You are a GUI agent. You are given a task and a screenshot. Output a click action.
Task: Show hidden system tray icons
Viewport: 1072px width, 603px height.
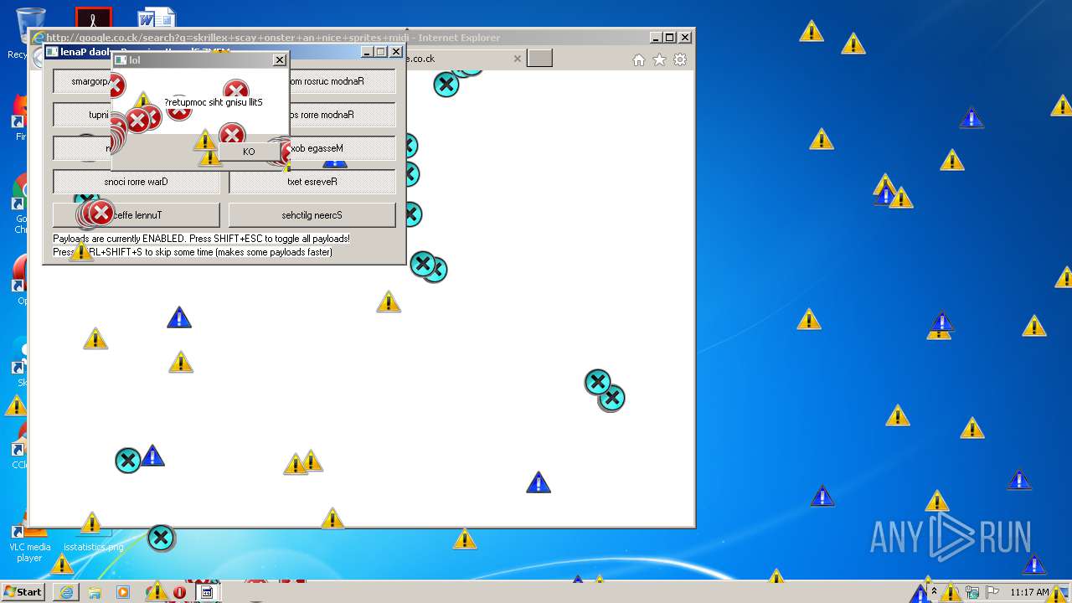click(x=934, y=592)
